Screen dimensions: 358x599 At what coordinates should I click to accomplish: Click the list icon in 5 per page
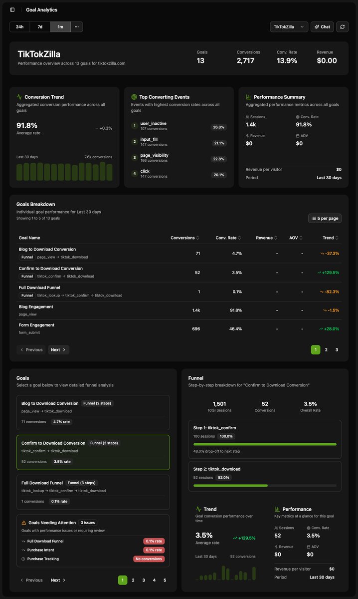click(314, 219)
